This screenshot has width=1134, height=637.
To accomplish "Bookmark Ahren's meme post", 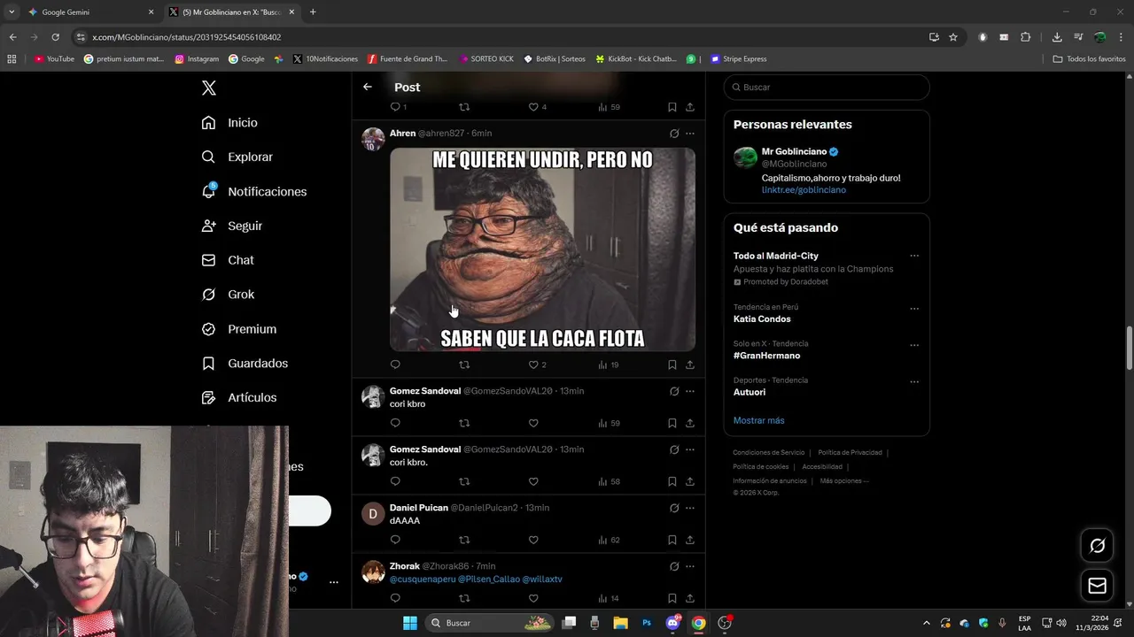I will click(x=672, y=365).
